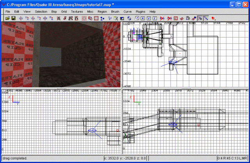Click the 'G:4 R:45 C:13 L:MR' status field

click(232, 158)
